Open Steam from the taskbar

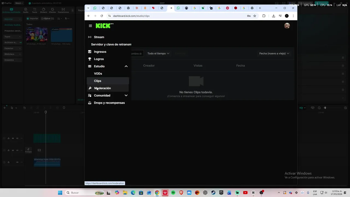pos(213,193)
